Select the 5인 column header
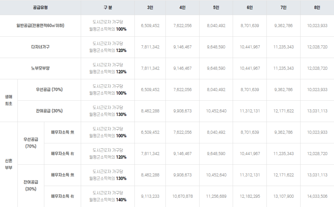Screen dimensions: 334x207 click(x=216, y=7)
